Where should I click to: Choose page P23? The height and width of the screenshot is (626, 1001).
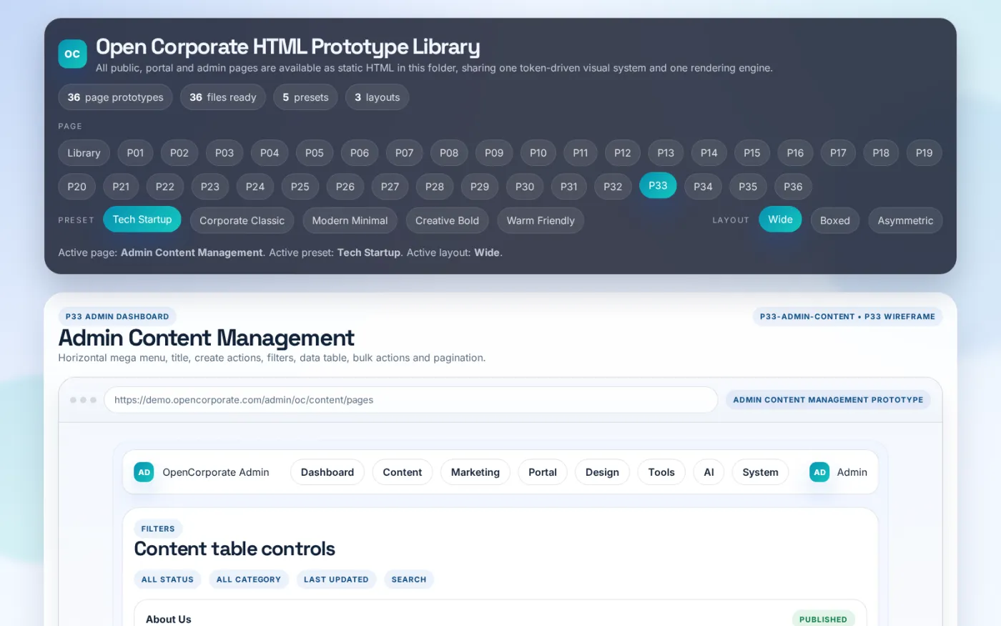tap(210, 186)
